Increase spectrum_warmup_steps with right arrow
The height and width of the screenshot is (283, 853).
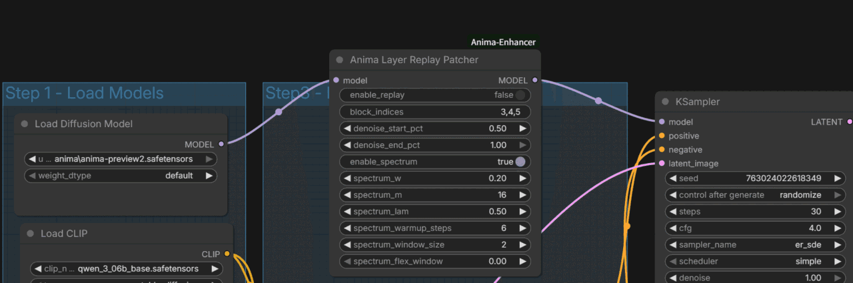(523, 228)
